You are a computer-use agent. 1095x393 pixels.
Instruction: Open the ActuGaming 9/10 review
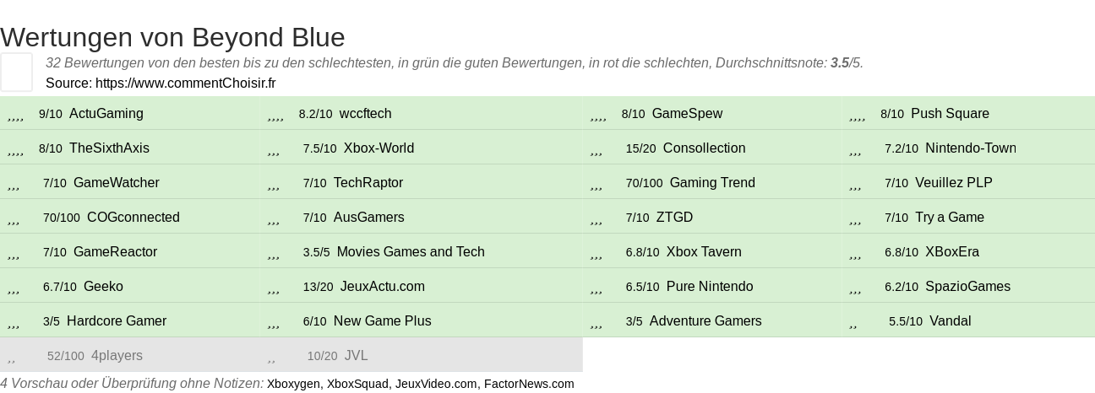106,114
